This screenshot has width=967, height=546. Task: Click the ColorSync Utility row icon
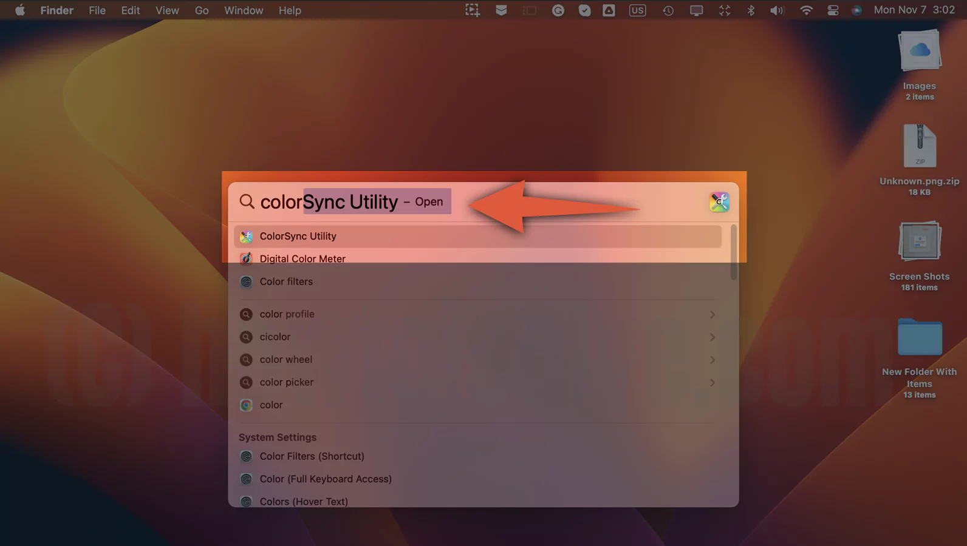(x=246, y=236)
